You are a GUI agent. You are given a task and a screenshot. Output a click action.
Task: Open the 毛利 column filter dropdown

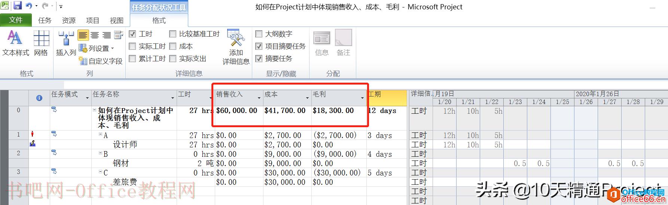click(362, 98)
